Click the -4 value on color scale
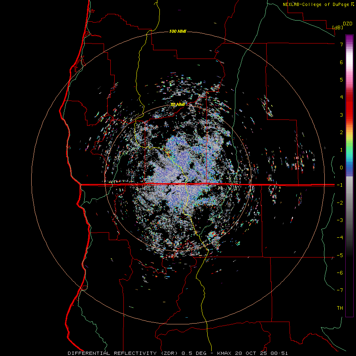Screen dimensions: 356x356 (x=340, y=238)
